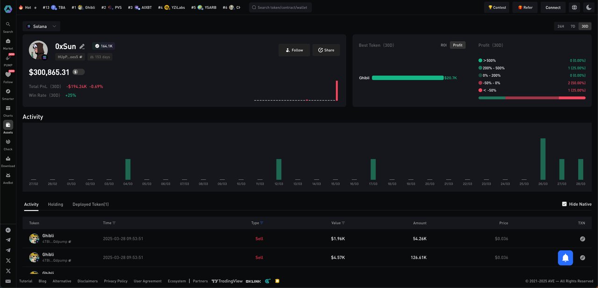Switch Best Token view to ROI
The image size is (598, 288).
(x=443, y=45)
